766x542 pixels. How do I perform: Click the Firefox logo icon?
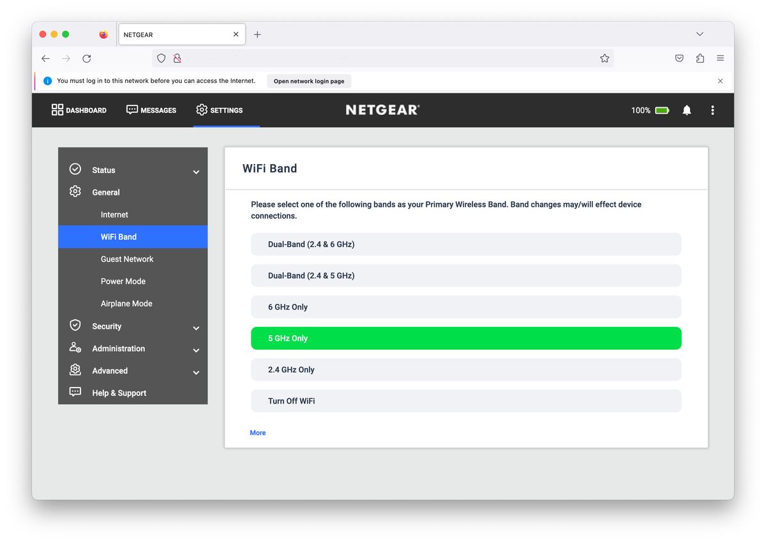(x=104, y=34)
